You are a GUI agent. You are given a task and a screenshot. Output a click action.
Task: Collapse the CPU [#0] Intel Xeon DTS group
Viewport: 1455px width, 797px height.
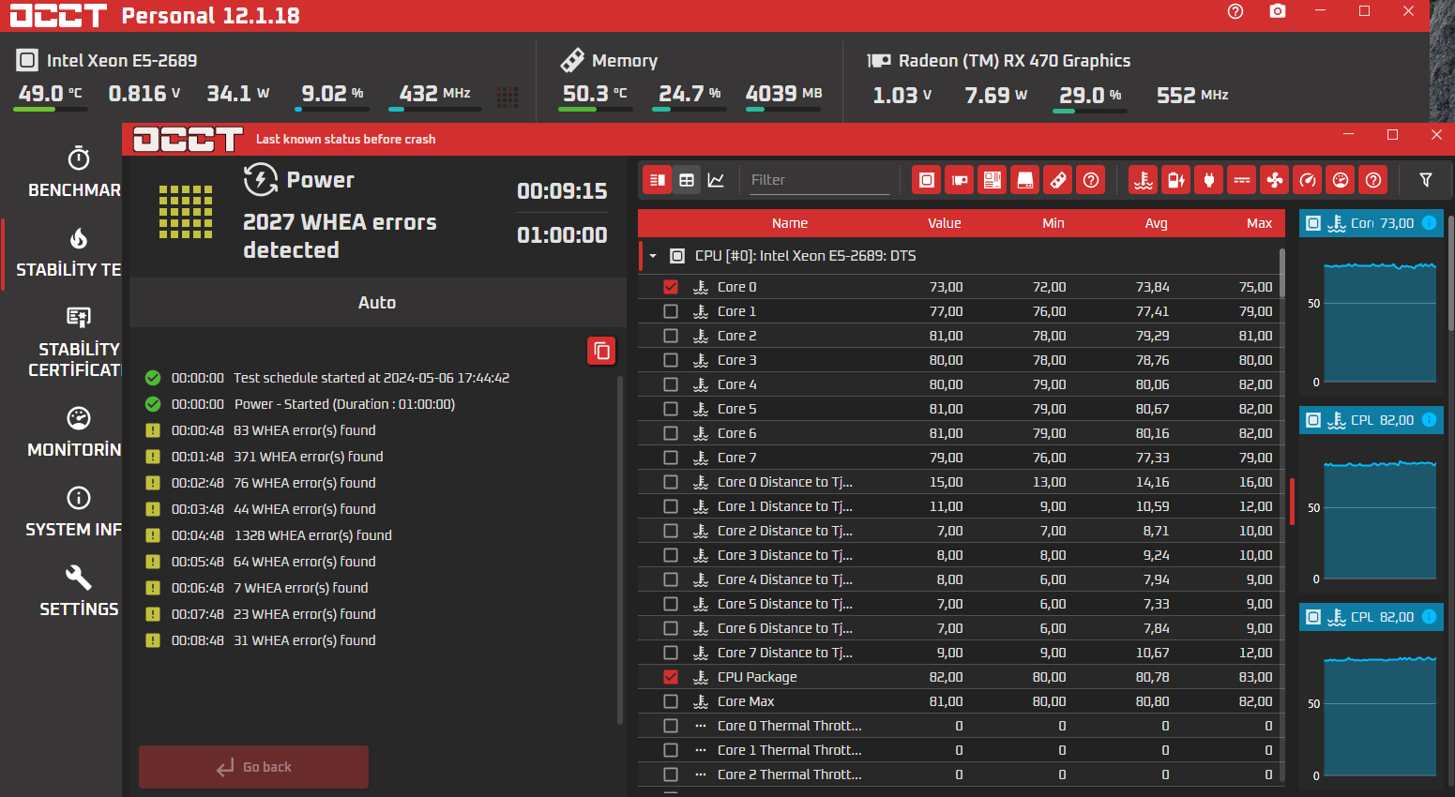[653, 256]
